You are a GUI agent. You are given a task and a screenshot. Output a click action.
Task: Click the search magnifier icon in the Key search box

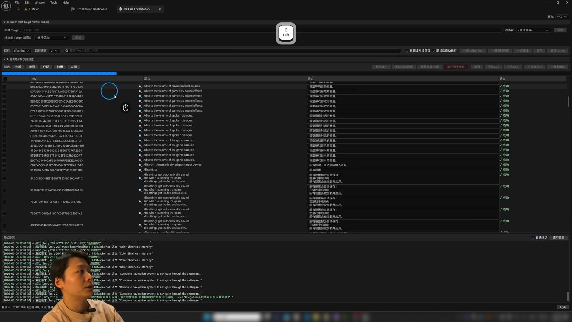[67, 51]
